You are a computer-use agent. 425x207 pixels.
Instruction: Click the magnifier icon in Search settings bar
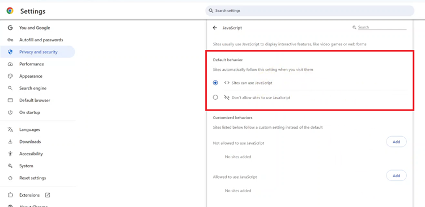tap(211, 11)
